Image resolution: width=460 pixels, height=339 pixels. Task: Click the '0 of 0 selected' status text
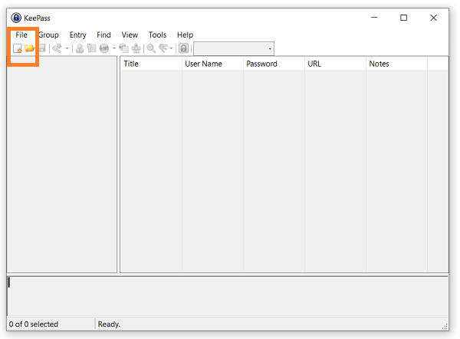[x=34, y=324]
